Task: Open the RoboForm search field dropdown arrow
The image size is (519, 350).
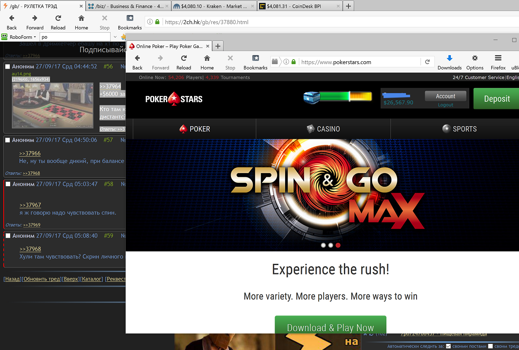Action: (x=114, y=37)
